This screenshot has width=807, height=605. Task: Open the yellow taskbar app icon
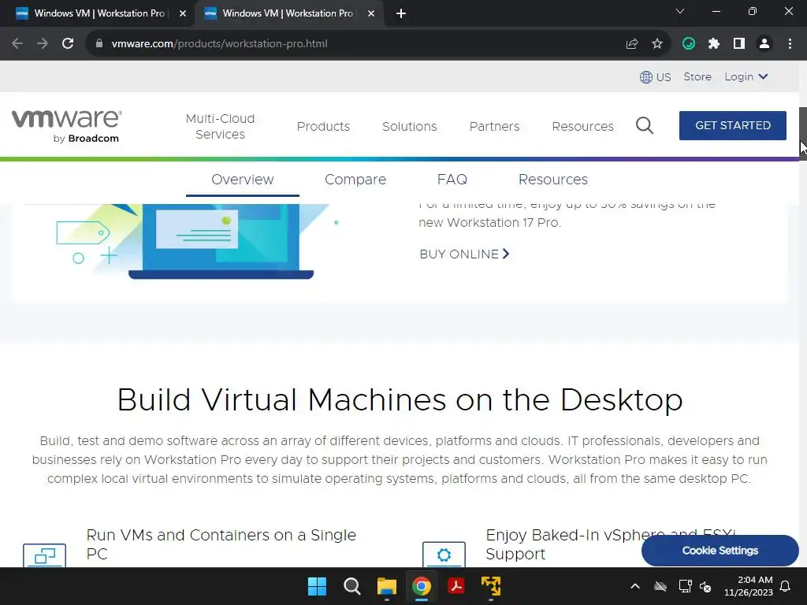pos(491,586)
